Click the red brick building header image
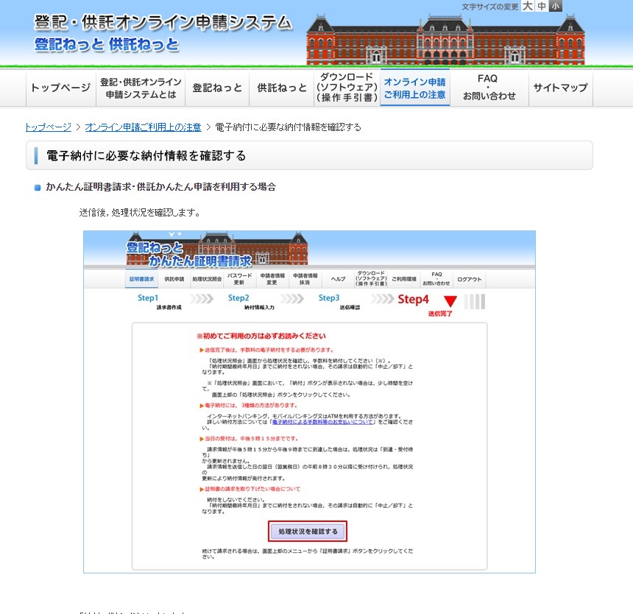The height and width of the screenshot is (614, 633). coord(446,40)
